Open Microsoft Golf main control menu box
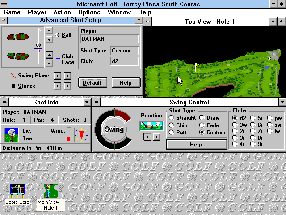 coord(4,4)
